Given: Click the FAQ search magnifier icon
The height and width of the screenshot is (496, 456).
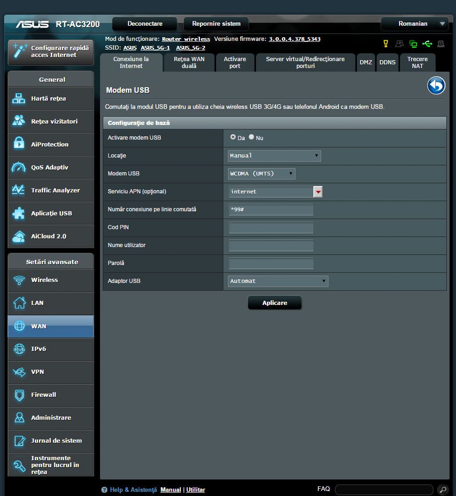Looking at the screenshot, I should tap(442, 490).
